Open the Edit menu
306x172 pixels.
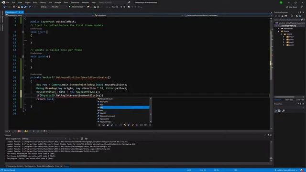pyautogui.click(x=14, y=2)
